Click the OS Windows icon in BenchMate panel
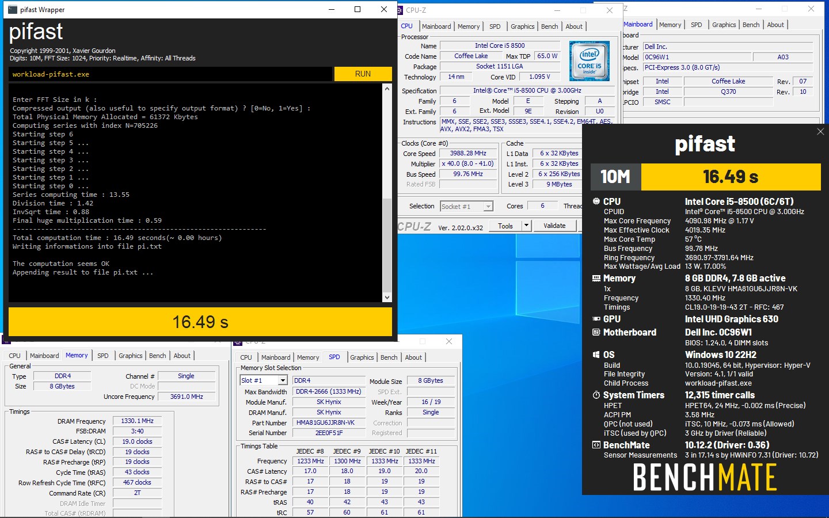 tap(596, 355)
